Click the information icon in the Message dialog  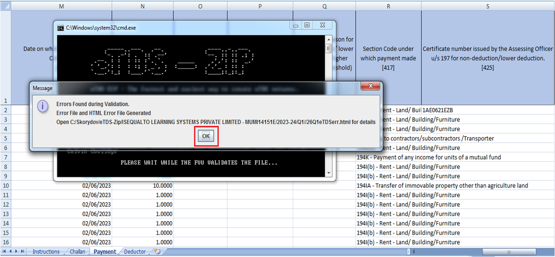click(43, 106)
